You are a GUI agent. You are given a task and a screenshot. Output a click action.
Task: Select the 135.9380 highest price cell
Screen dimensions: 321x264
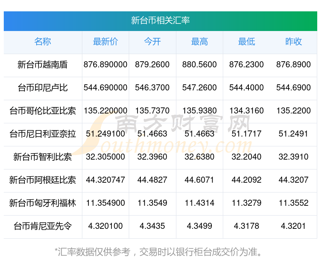coord(199,111)
